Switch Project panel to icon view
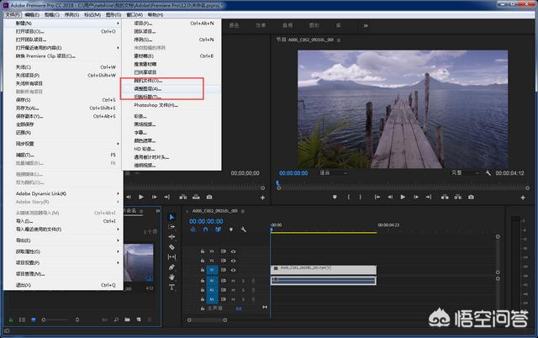Viewport: 538px width, 338px height. tap(34, 320)
